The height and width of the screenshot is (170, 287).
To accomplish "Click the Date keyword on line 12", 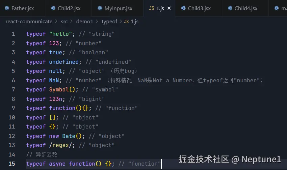I will pos(69,136).
